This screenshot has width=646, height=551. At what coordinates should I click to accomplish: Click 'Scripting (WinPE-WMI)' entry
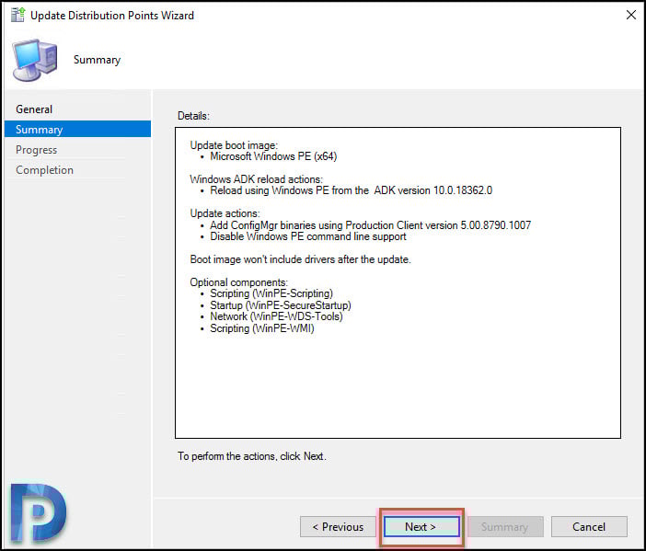(262, 328)
